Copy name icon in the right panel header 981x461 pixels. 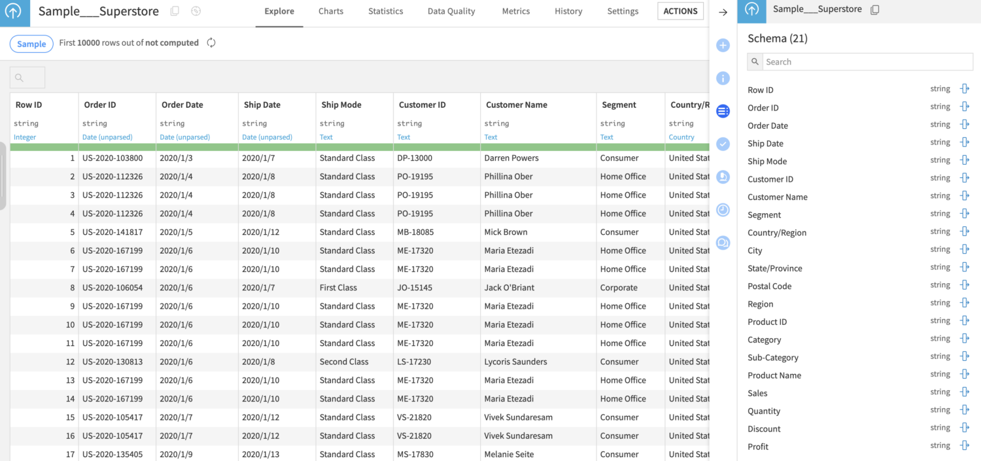tap(875, 10)
